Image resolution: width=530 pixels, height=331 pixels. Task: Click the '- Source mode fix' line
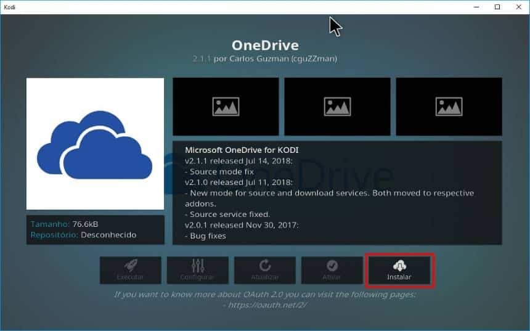(219, 172)
